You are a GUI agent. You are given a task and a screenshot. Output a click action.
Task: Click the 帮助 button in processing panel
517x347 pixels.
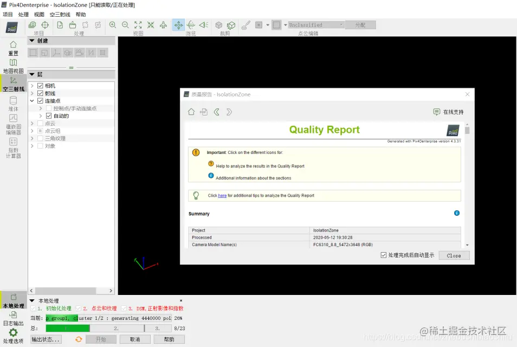click(169, 339)
